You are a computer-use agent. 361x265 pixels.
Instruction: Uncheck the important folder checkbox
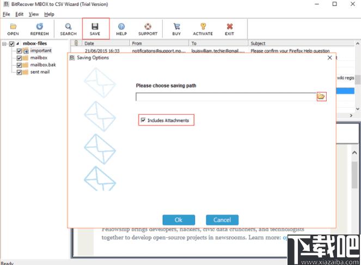point(20,51)
